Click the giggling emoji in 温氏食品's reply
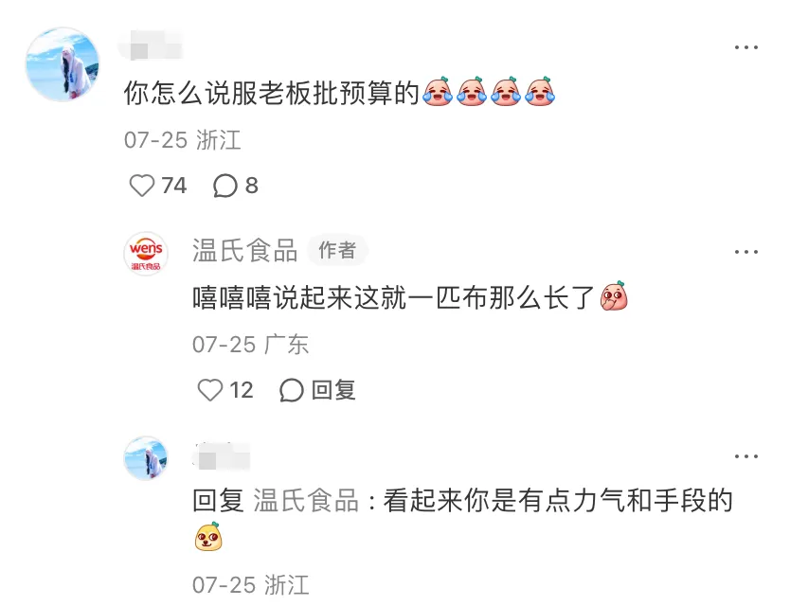Screen dimensions: 790x606 [614, 296]
